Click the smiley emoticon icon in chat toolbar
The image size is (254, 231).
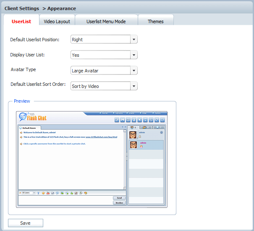[43, 193]
